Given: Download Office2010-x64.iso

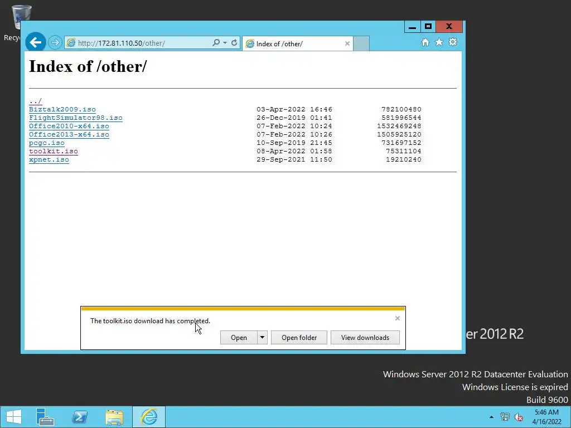Looking at the screenshot, I should [x=69, y=127].
